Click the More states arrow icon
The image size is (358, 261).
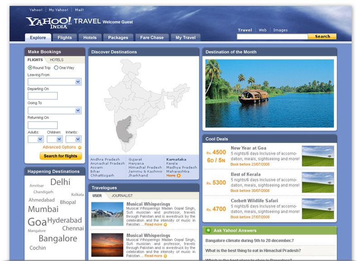(x=179, y=176)
